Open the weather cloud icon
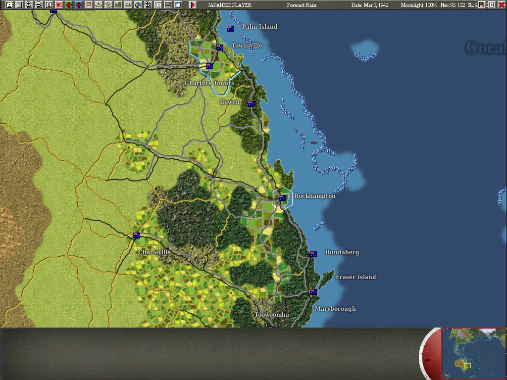507x380 pixels. (x=178, y=5)
